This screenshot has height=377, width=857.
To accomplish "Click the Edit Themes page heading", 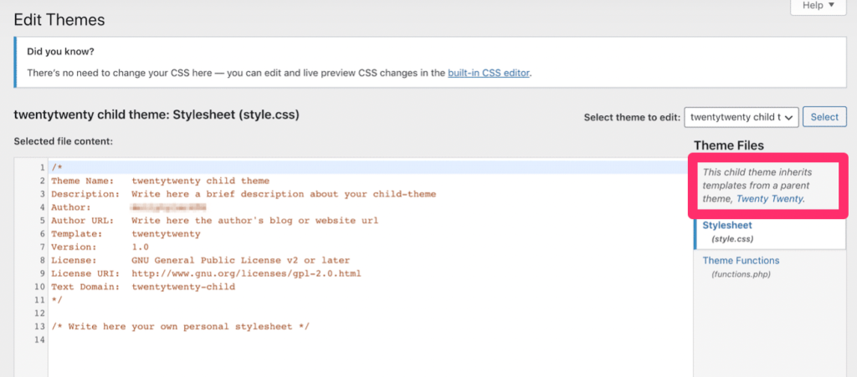I will coord(59,20).
